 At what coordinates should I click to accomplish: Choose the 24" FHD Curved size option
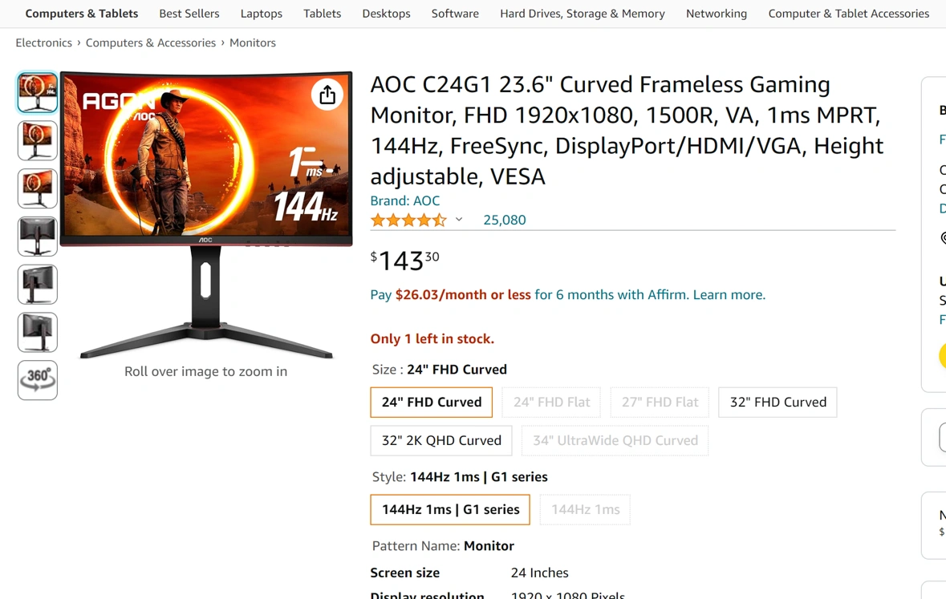tap(432, 403)
